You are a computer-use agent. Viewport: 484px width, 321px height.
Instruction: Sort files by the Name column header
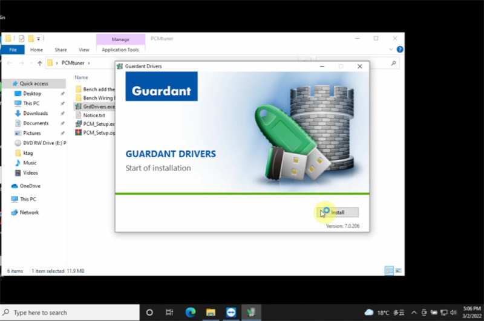click(82, 77)
